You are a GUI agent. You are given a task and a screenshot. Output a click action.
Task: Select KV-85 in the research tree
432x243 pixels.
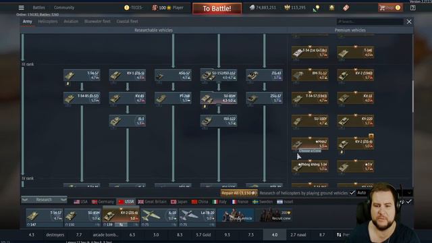coord(128,98)
